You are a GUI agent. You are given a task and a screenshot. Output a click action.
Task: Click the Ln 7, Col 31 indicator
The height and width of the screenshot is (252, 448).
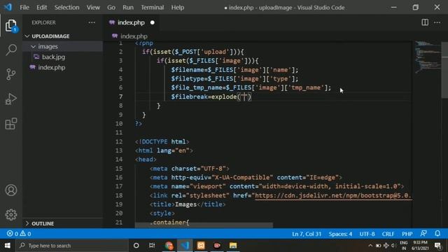pyautogui.click(x=307, y=234)
